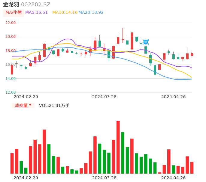Click the stock code 002882.SZ
206x182 pixels.
[36, 5]
